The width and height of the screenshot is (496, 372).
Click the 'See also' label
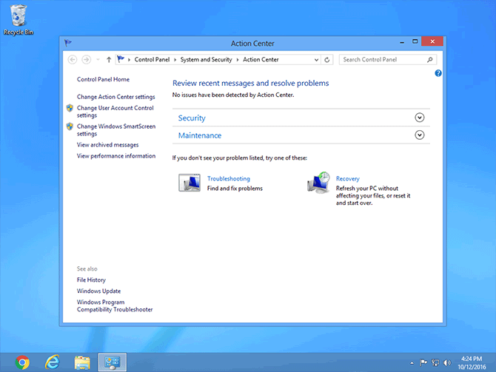point(87,268)
